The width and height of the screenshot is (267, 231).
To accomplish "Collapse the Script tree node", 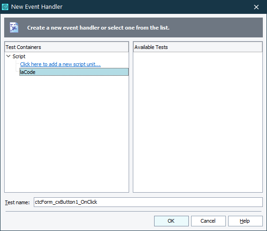I will tap(8, 56).
